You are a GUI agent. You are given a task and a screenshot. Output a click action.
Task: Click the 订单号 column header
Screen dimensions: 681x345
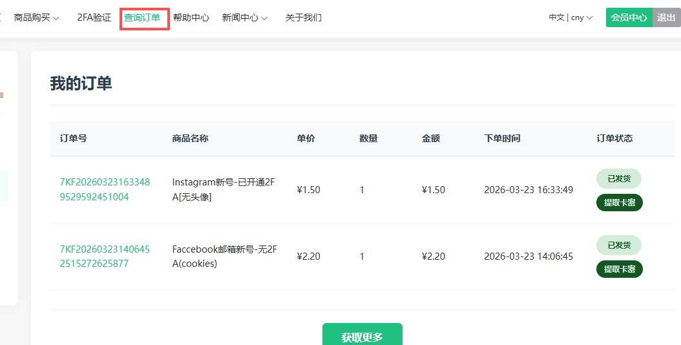coord(73,138)
